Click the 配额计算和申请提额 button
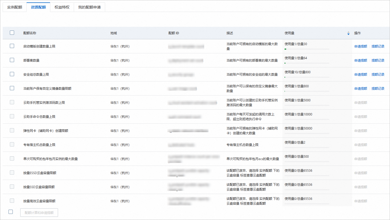Viewport: 390px width, 220px height. [39, 213]
